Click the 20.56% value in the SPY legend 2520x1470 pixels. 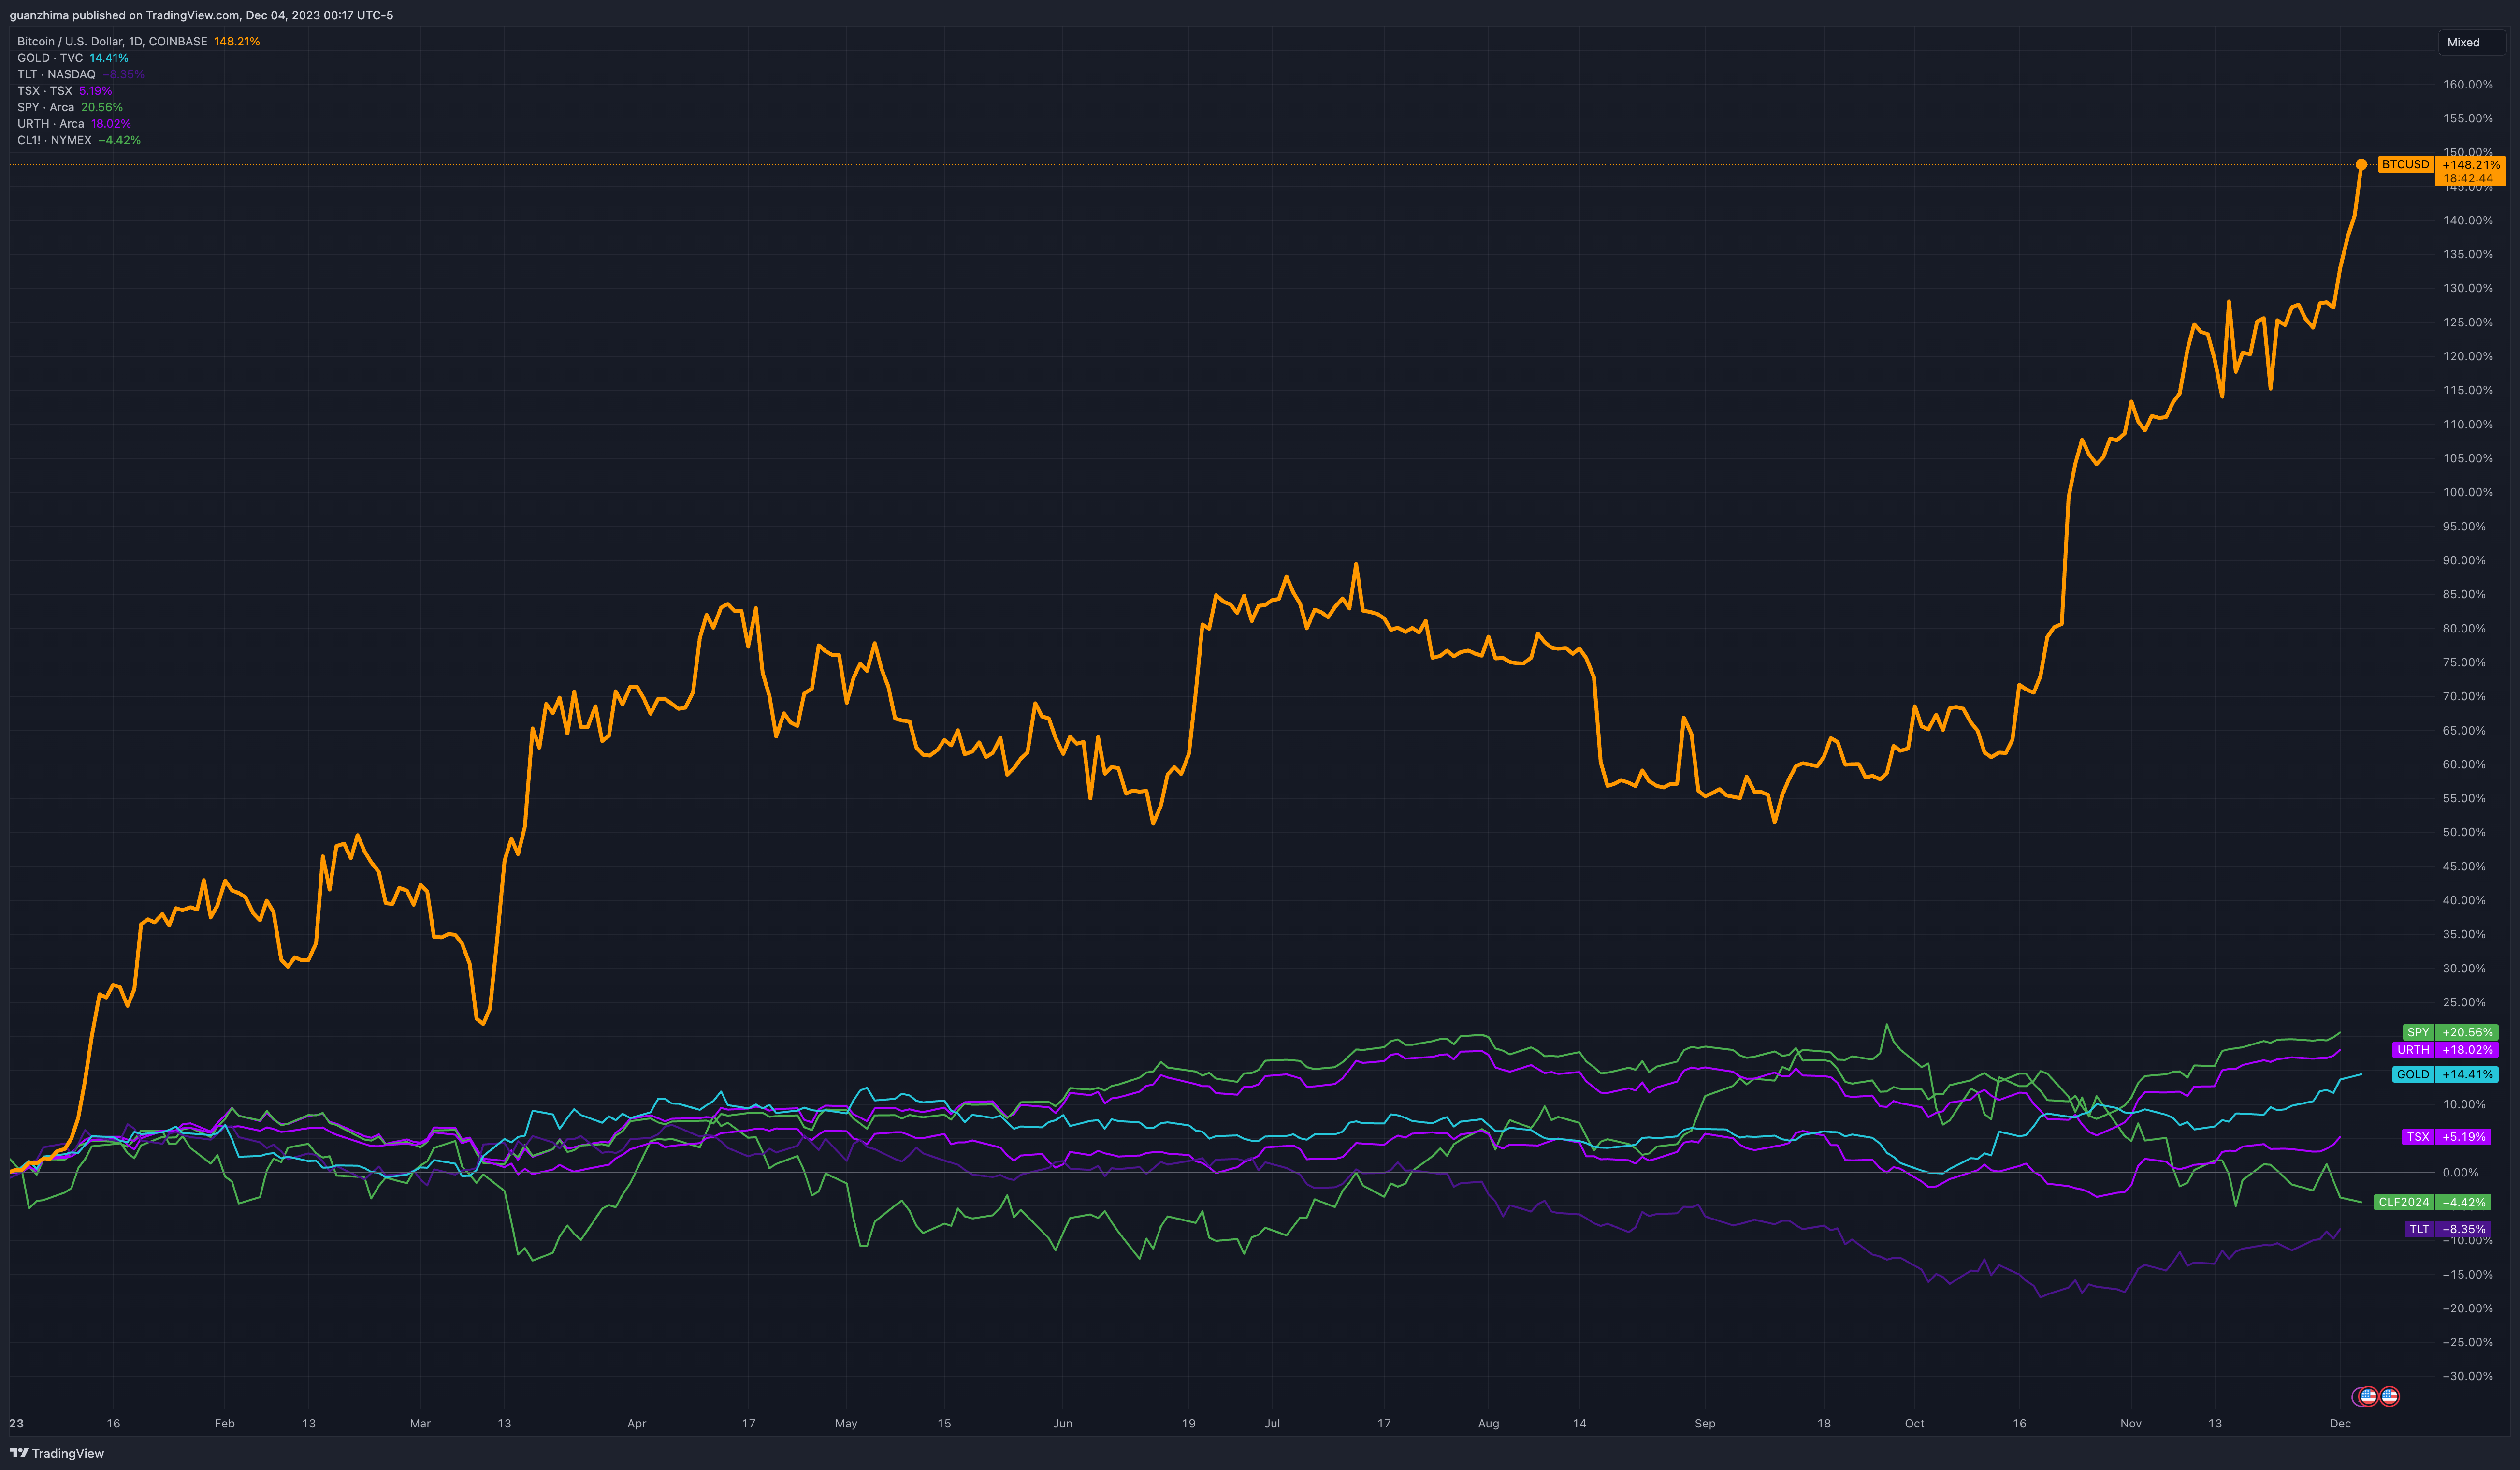click(102, 107)
